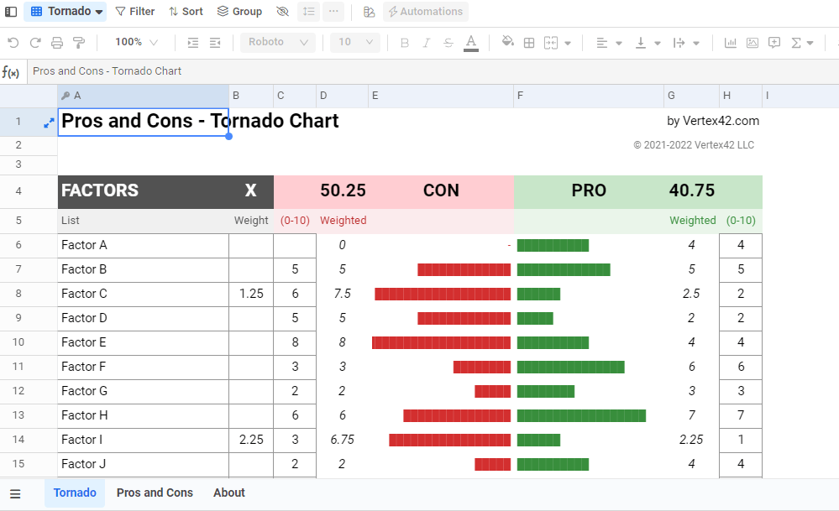
Task: Select the paint format tool
Action: [79, 42]
